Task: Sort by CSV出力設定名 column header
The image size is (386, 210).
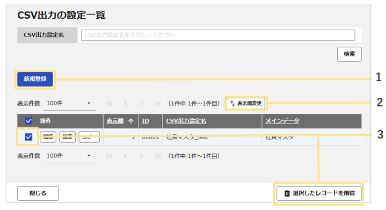Action: [186, 121]
